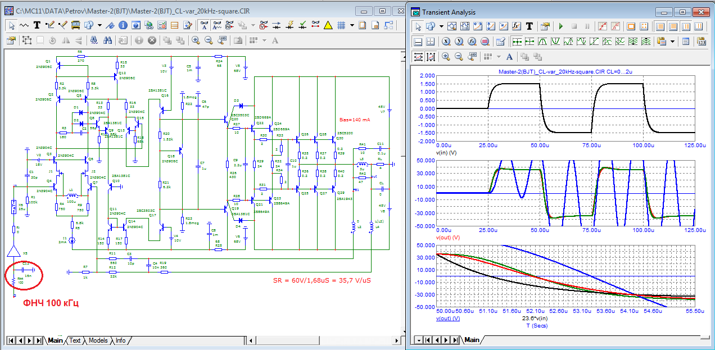This screenshot has height=350, width=715.
Task: Expand dropdown arrow beside copy icon in analysis toolbar
Action: [441, 26]
